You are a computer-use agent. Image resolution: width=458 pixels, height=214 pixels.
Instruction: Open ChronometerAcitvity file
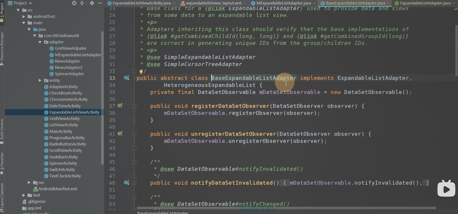click(x=66, y=99)
